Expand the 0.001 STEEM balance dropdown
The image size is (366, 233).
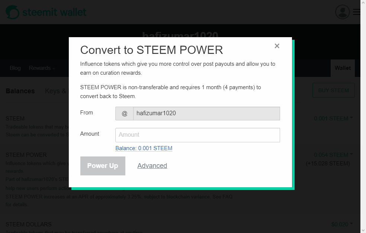click(x=333, y=119)
